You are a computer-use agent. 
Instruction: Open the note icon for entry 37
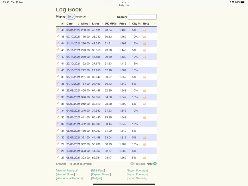point(144,91)
